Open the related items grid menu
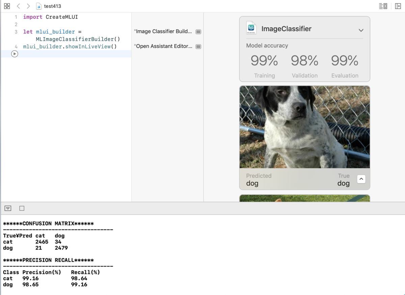Screen dimensions: 405x295 [7, 6]
